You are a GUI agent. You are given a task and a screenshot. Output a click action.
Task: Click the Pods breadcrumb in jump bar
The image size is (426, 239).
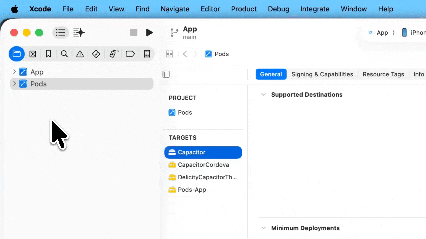coord(217,54)
